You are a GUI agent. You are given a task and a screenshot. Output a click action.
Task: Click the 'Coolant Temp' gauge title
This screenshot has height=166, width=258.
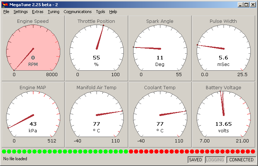pyautogui.click(x=160, y=87)
